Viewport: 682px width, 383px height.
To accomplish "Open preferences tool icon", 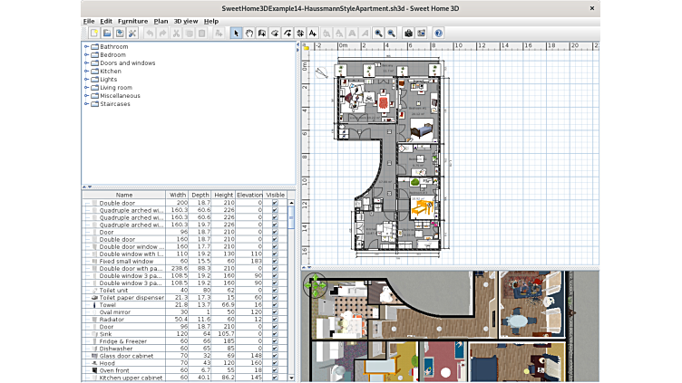I will [x=132, y=33].
